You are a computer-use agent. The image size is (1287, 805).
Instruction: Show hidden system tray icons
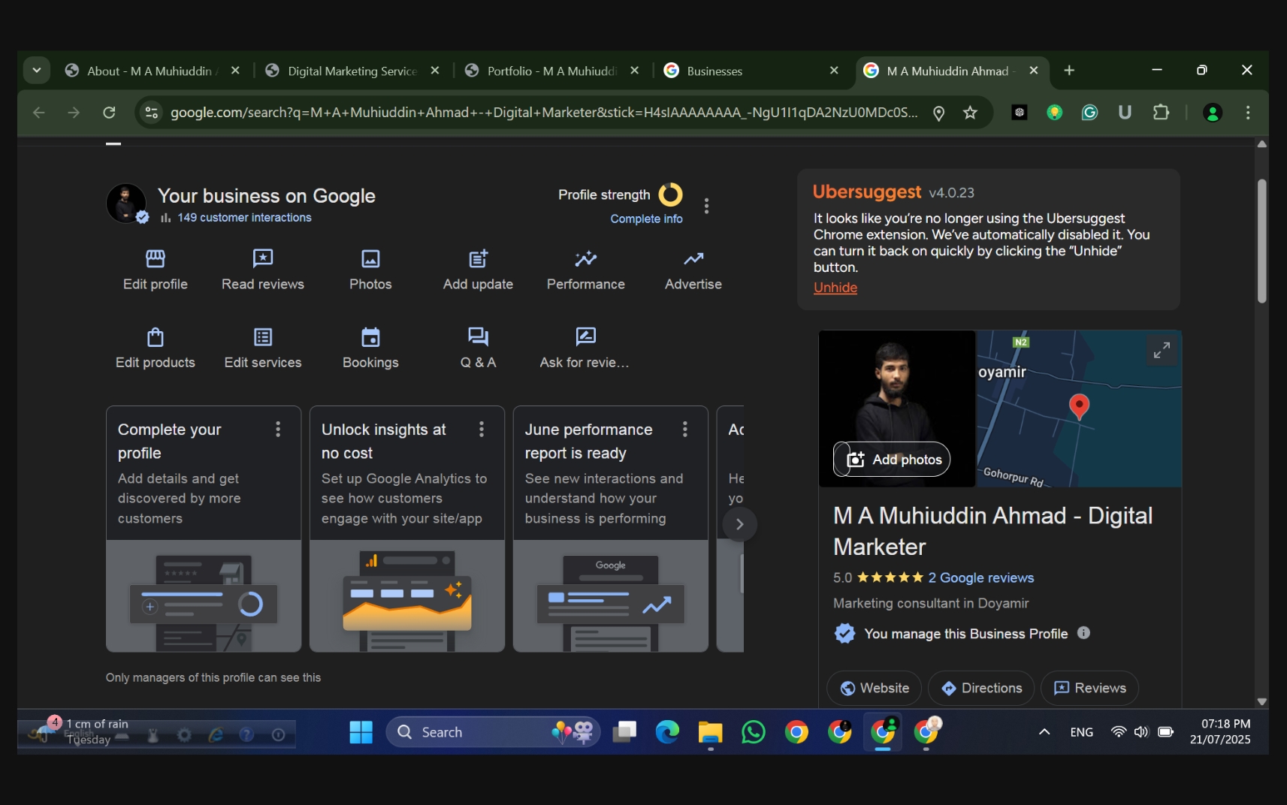tap(1044, 732)
